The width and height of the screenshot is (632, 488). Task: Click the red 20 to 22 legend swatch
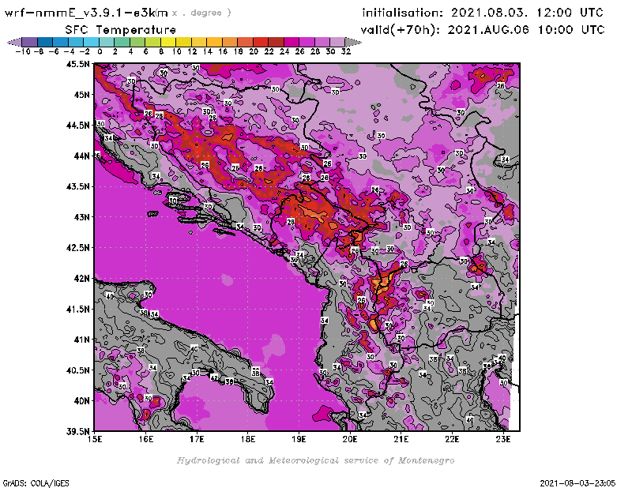[x=261, y=42]
